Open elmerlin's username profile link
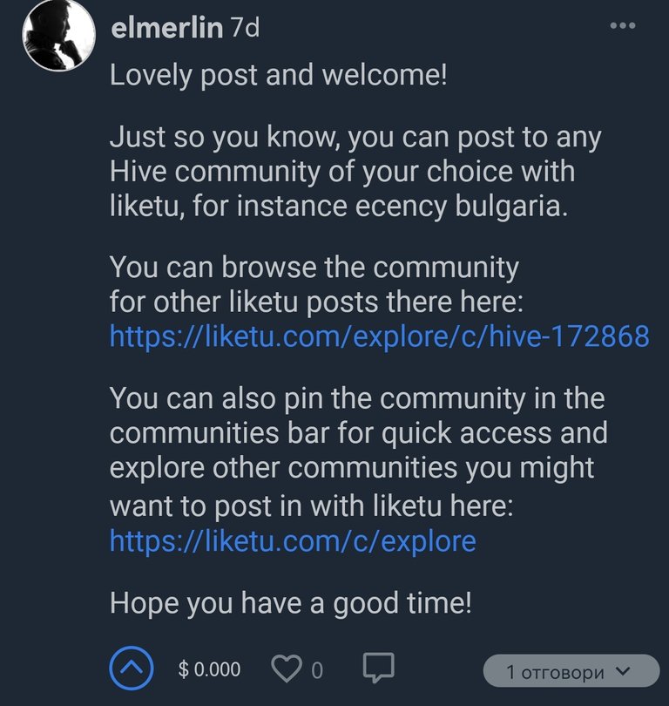This screenshot has width=669, height=706. (x=167, y=28)
